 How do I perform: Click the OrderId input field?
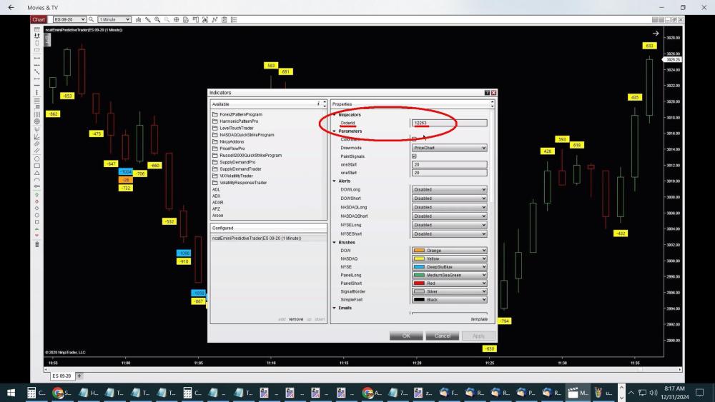click(449, 123)
